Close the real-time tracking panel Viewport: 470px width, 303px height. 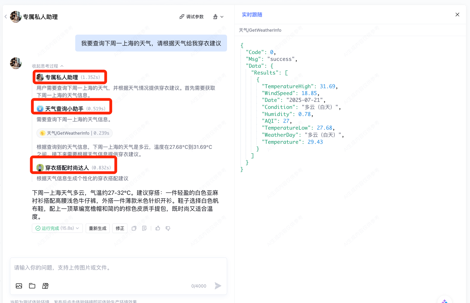[457, 15]
